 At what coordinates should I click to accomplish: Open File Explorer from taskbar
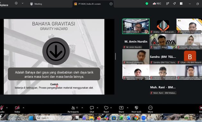pyautogui.click(x=91, y=118)
